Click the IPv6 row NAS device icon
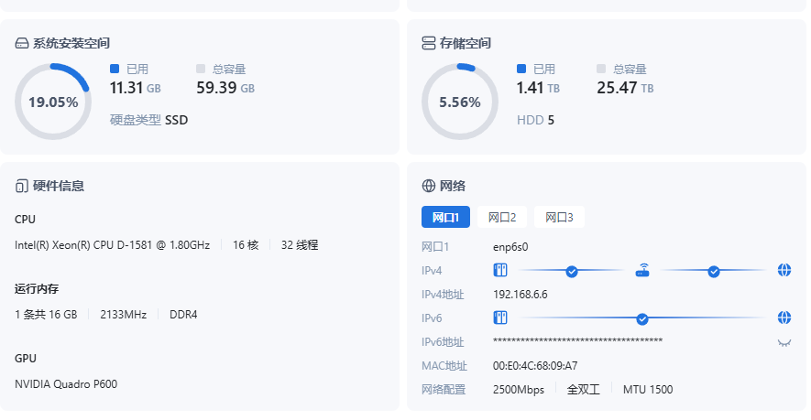The width and height of the screenshot is (811, 420). click(500, 318)
